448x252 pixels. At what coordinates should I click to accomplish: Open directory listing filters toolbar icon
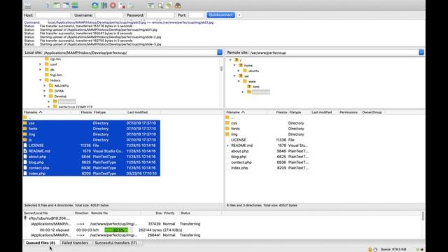pos(150,5)
